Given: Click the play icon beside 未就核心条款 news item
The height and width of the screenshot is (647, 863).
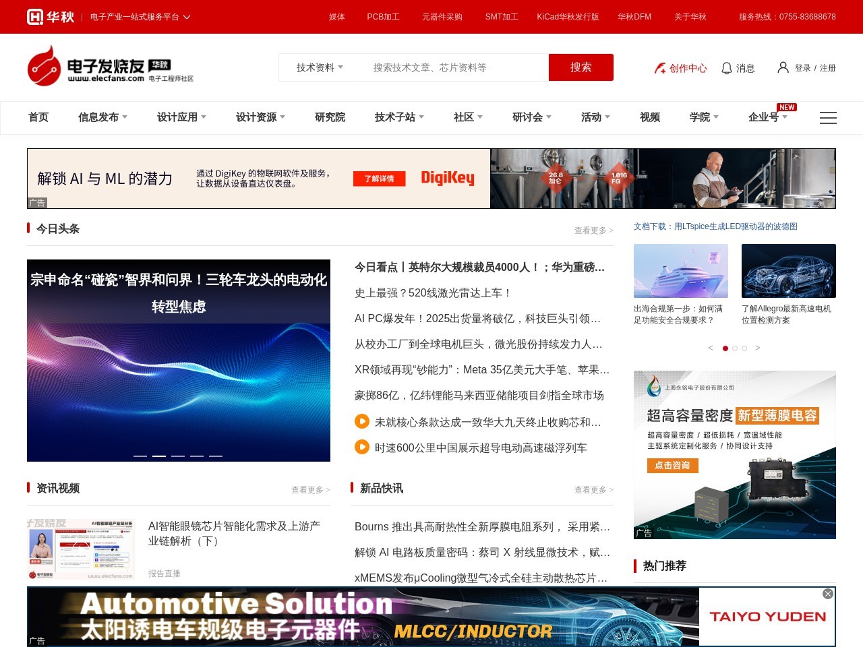Looking at the screenshot, I should click(361, 421).
